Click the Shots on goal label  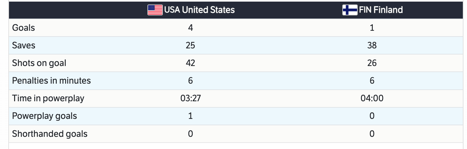tap(39, 63)
